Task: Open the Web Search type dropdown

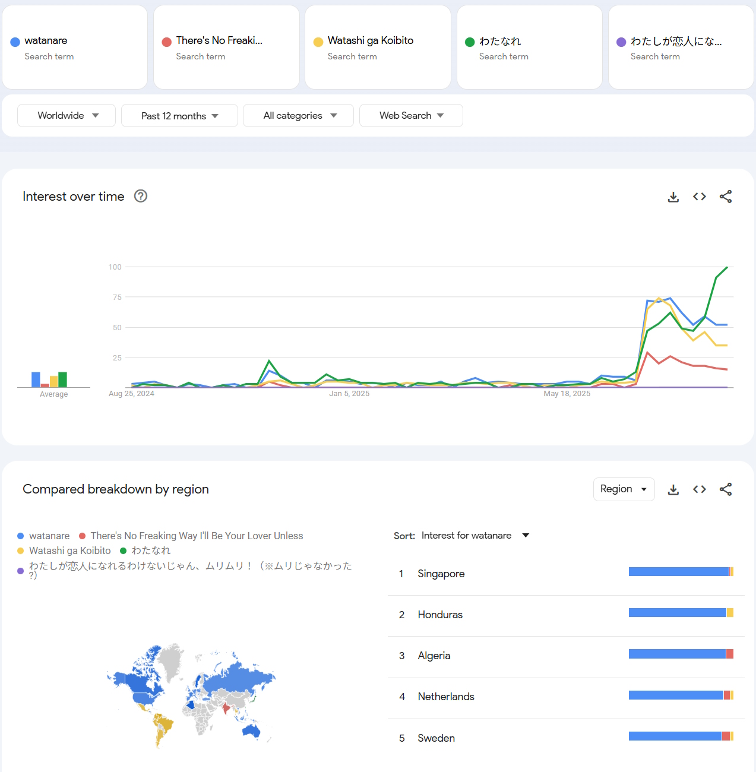Action: 411,116
